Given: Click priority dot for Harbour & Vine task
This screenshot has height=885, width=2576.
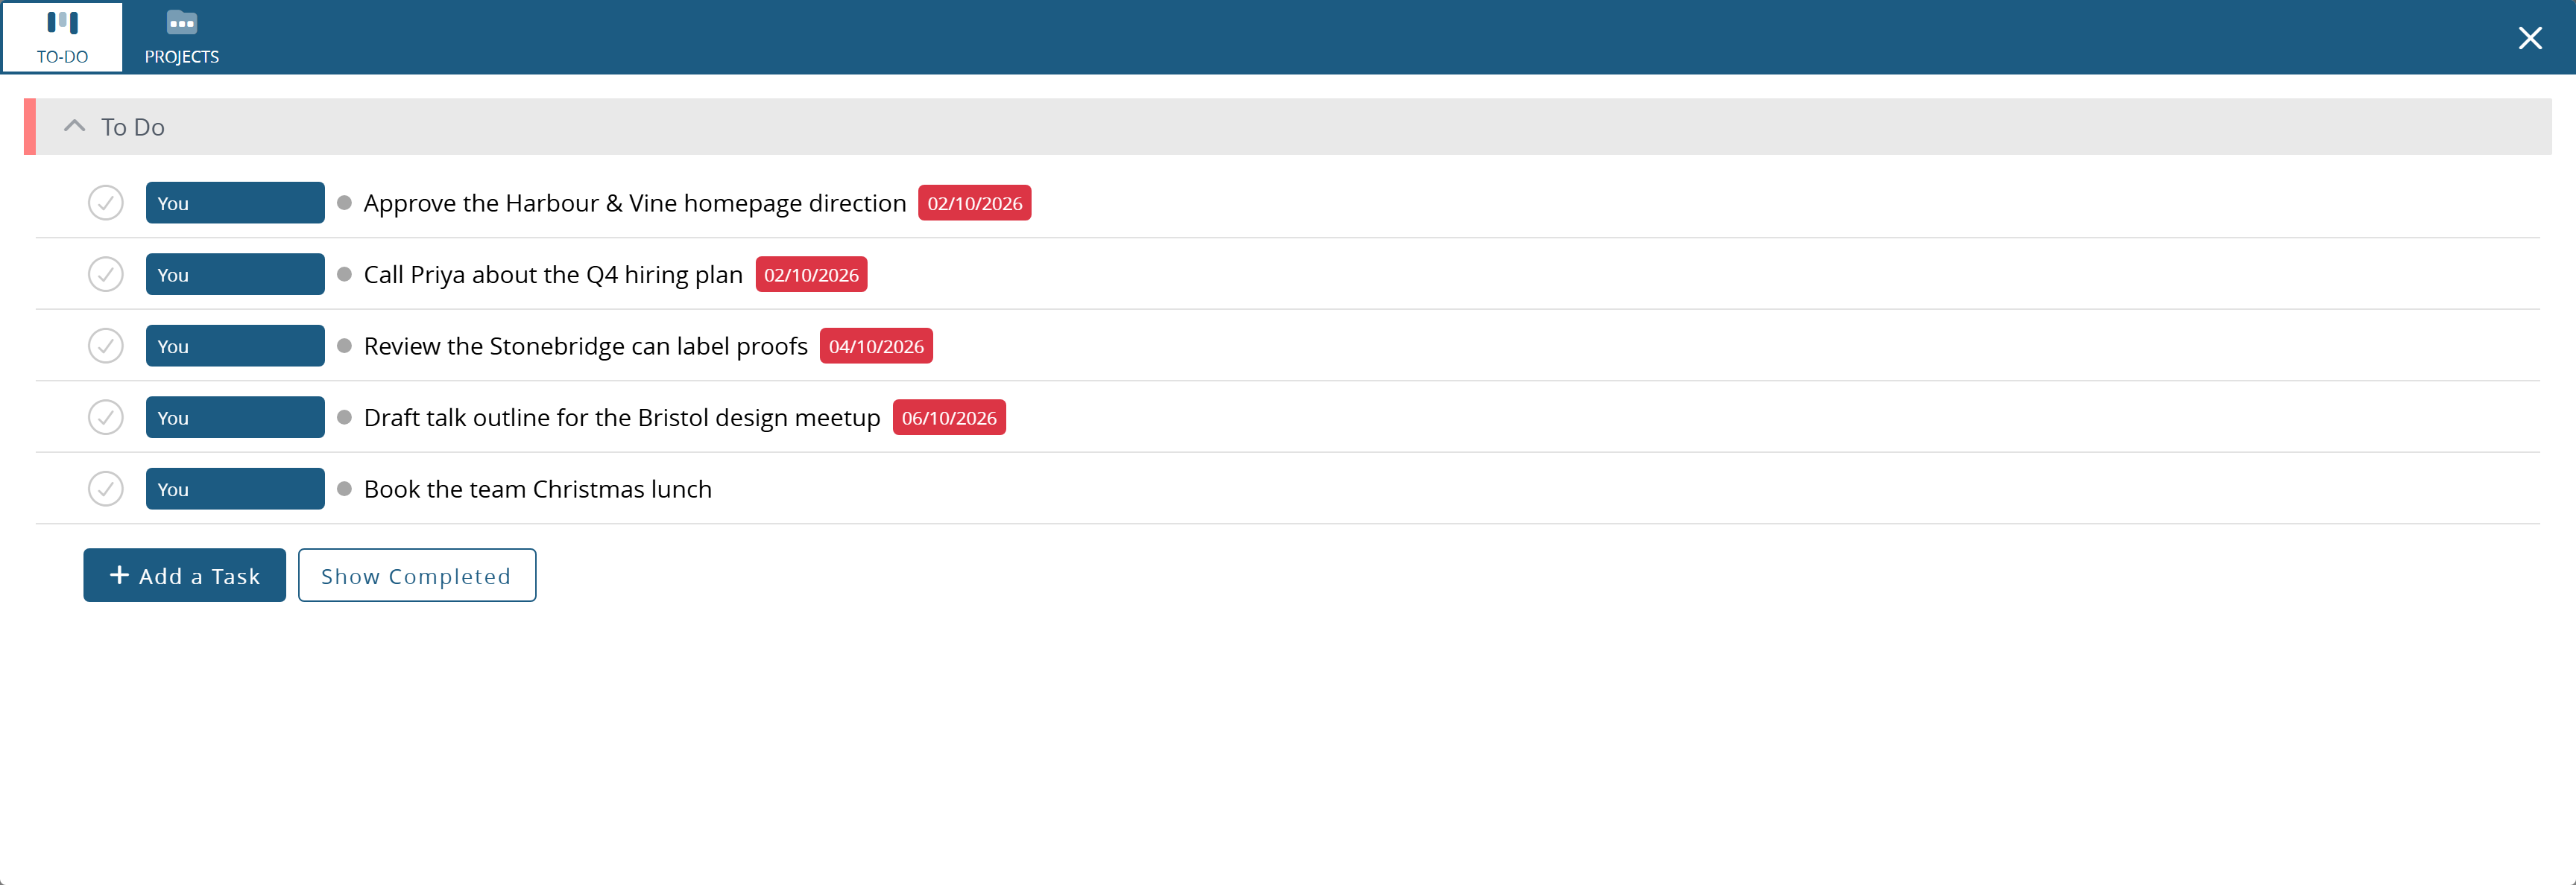Looking at the screenshot, I should 344,203.
